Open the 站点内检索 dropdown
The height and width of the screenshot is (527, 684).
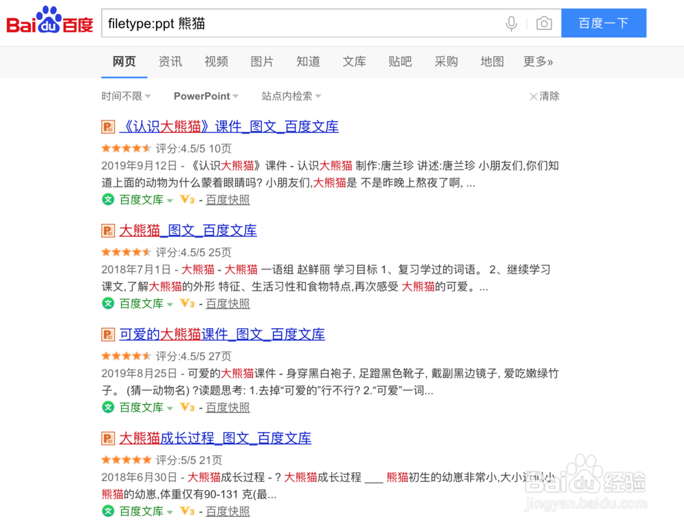coord(291,96)
